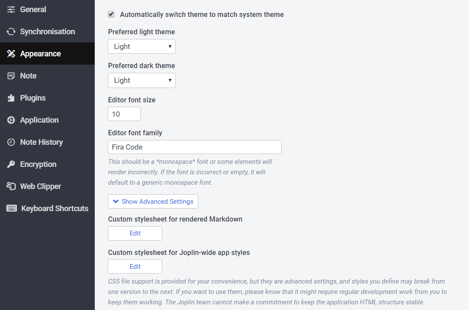Viewport: 469px width, 310px height.
Task: Click the Web Clipper scissors icon
Action: tap(11, 186)
